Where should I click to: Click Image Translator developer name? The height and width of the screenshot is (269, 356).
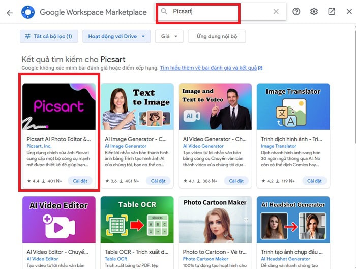279,146
